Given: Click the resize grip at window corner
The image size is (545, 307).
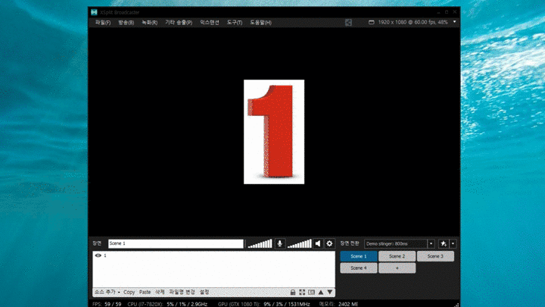Looking at the screenshot, I should click(x=457, y=305).
